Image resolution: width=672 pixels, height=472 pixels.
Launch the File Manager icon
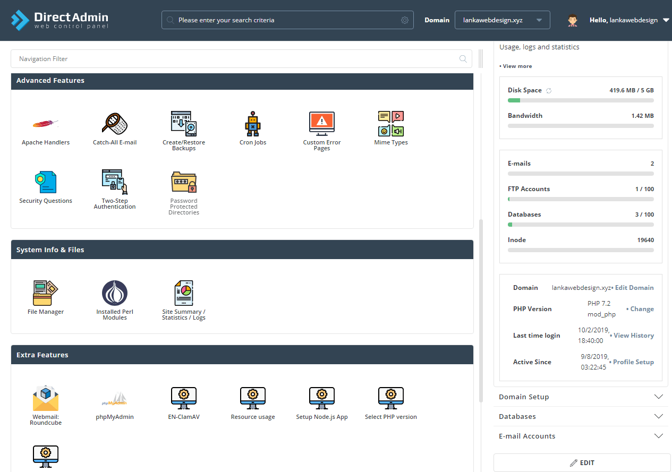(46, 293)
